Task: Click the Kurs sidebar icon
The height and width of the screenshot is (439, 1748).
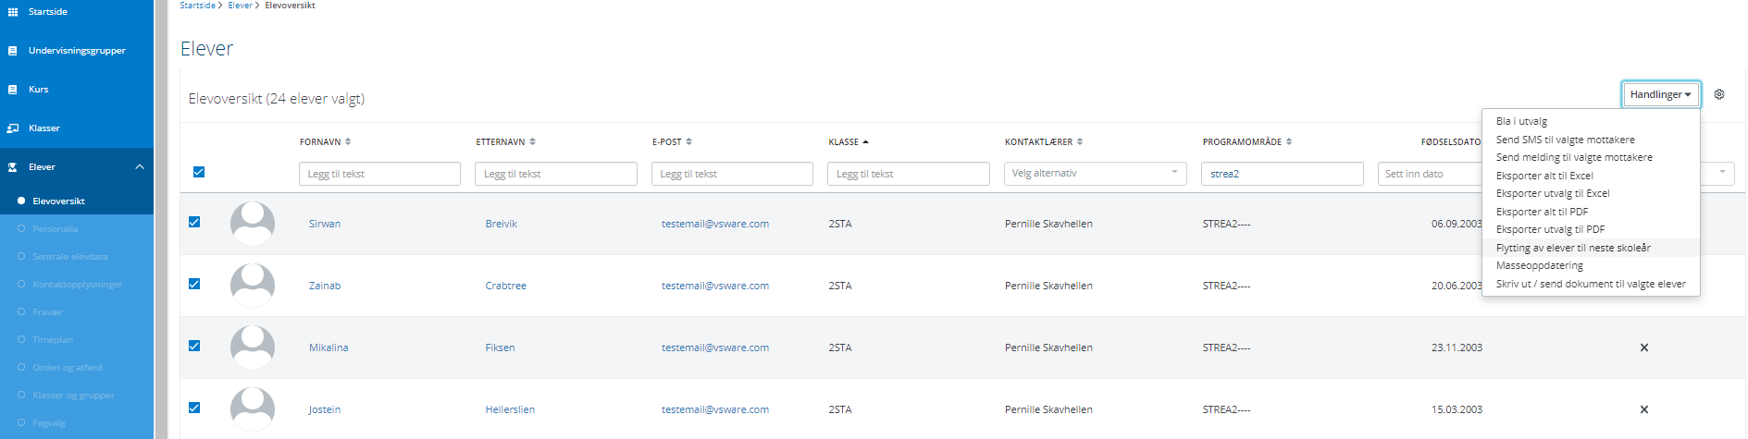Action: [13, 90]
